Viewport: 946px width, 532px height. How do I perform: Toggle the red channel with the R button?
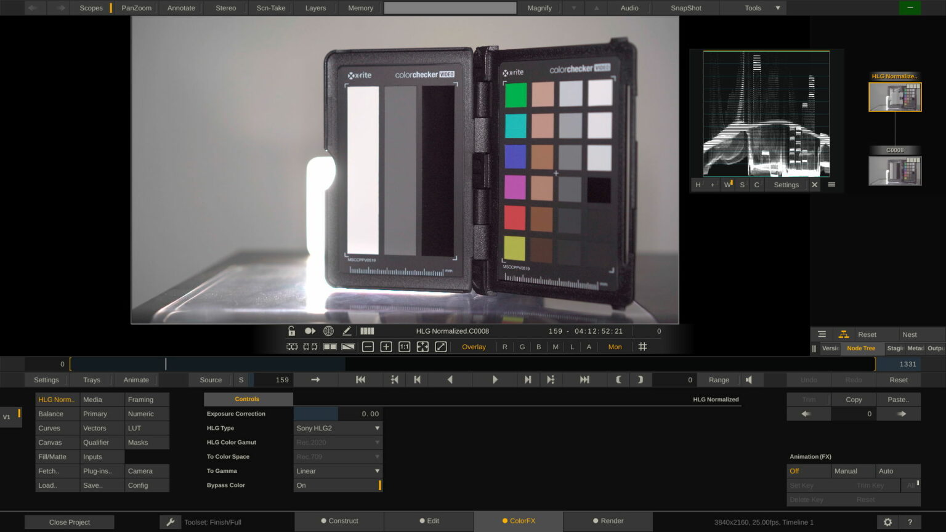504,347
